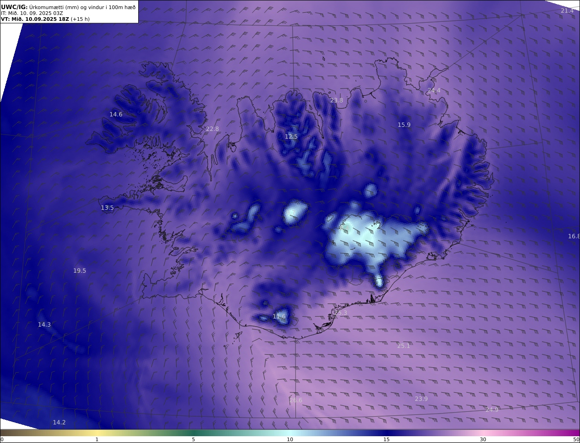
Task: Click the color scale tick labeled 15
Action: (x=387, y=439)
